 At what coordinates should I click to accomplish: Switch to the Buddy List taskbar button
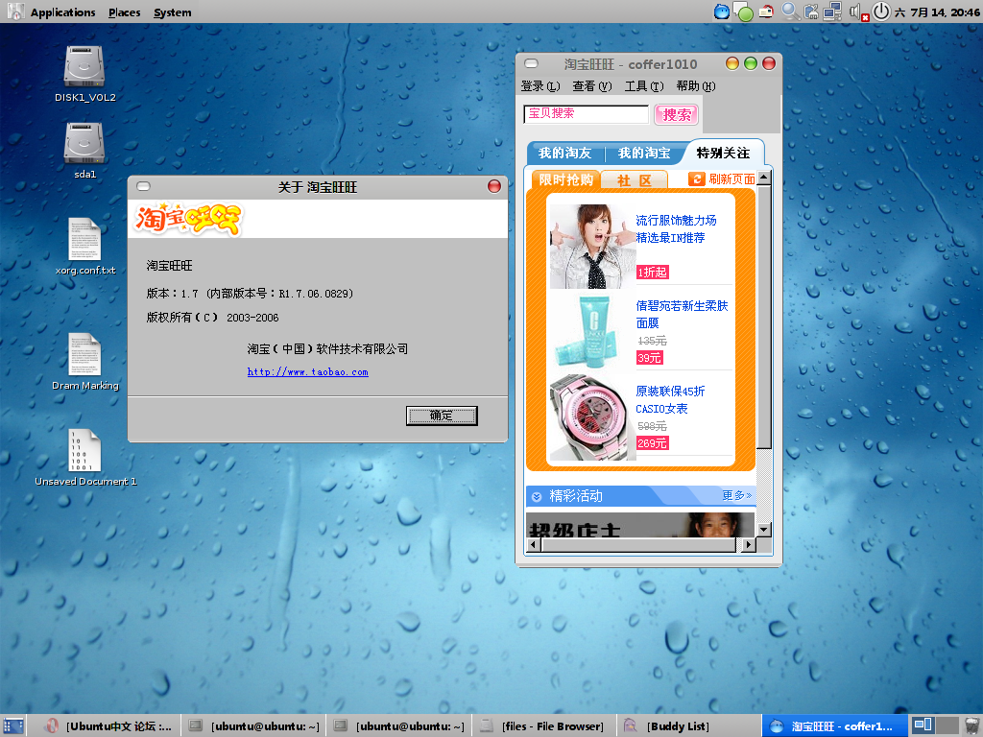click(689, 726)
